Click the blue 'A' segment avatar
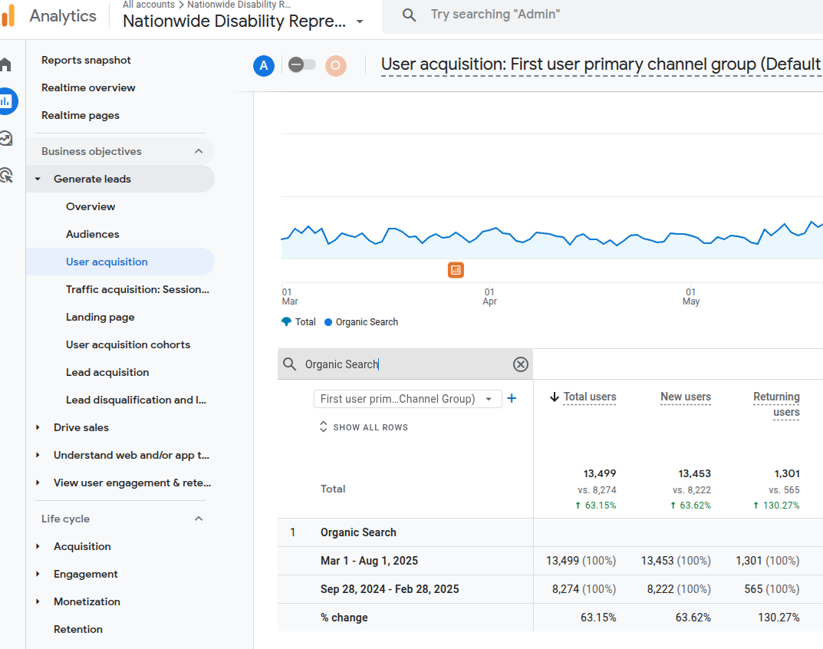This screenshot has width=823, height=649. [x=264, y=66]
